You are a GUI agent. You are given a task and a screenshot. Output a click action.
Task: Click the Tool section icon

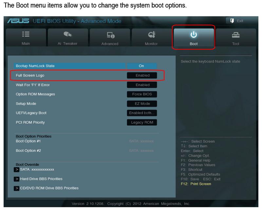tap(235, 35)
